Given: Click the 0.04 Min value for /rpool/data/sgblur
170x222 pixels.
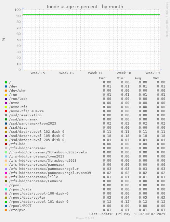Looking at the screenshot, I should point(125,198).
